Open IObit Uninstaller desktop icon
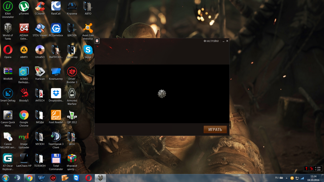The height and width of the screenshot is (182, 324). (x=8, y=10)
